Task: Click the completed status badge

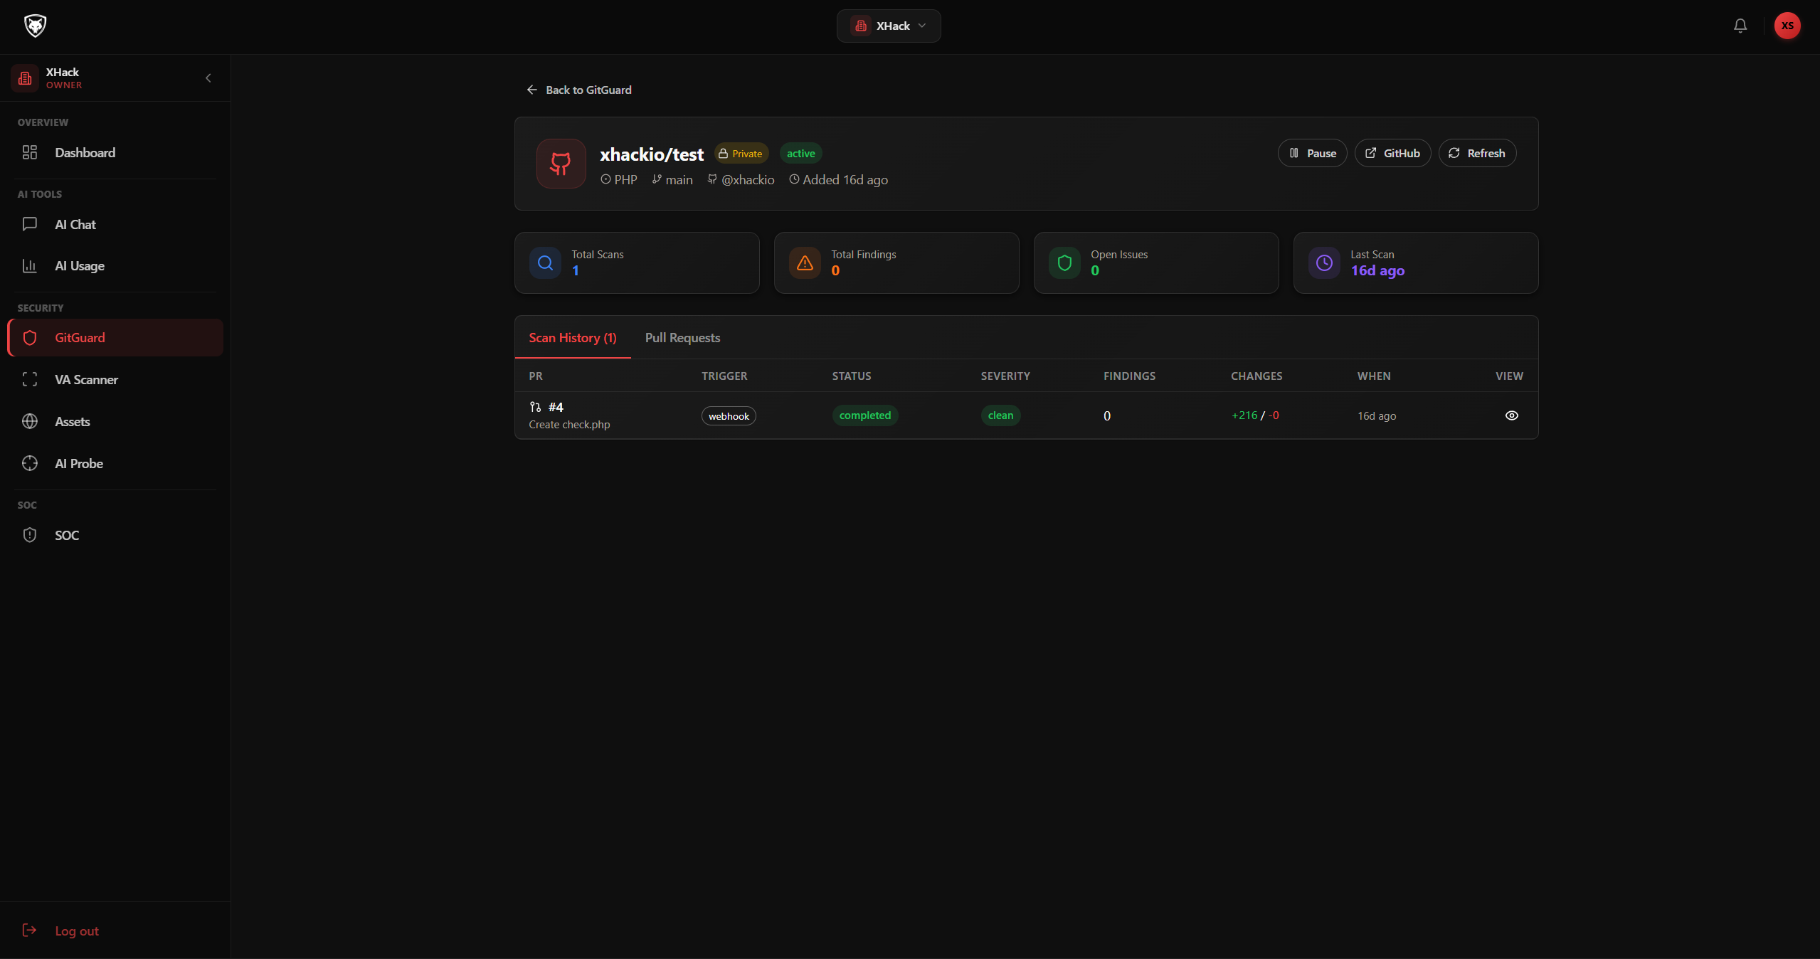Action: click(x=864, y=415)
